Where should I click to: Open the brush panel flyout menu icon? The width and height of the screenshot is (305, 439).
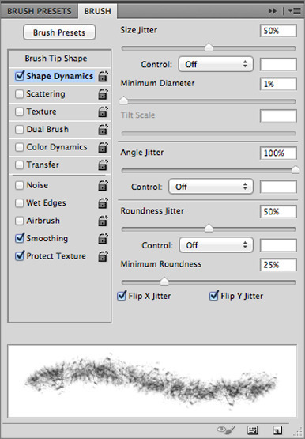pyautogui.click(x=295, y=11)
